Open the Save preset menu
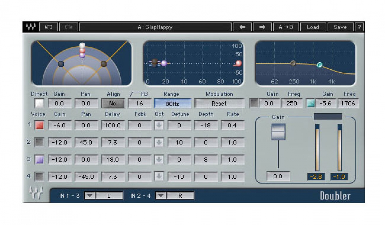 (340, 27)
